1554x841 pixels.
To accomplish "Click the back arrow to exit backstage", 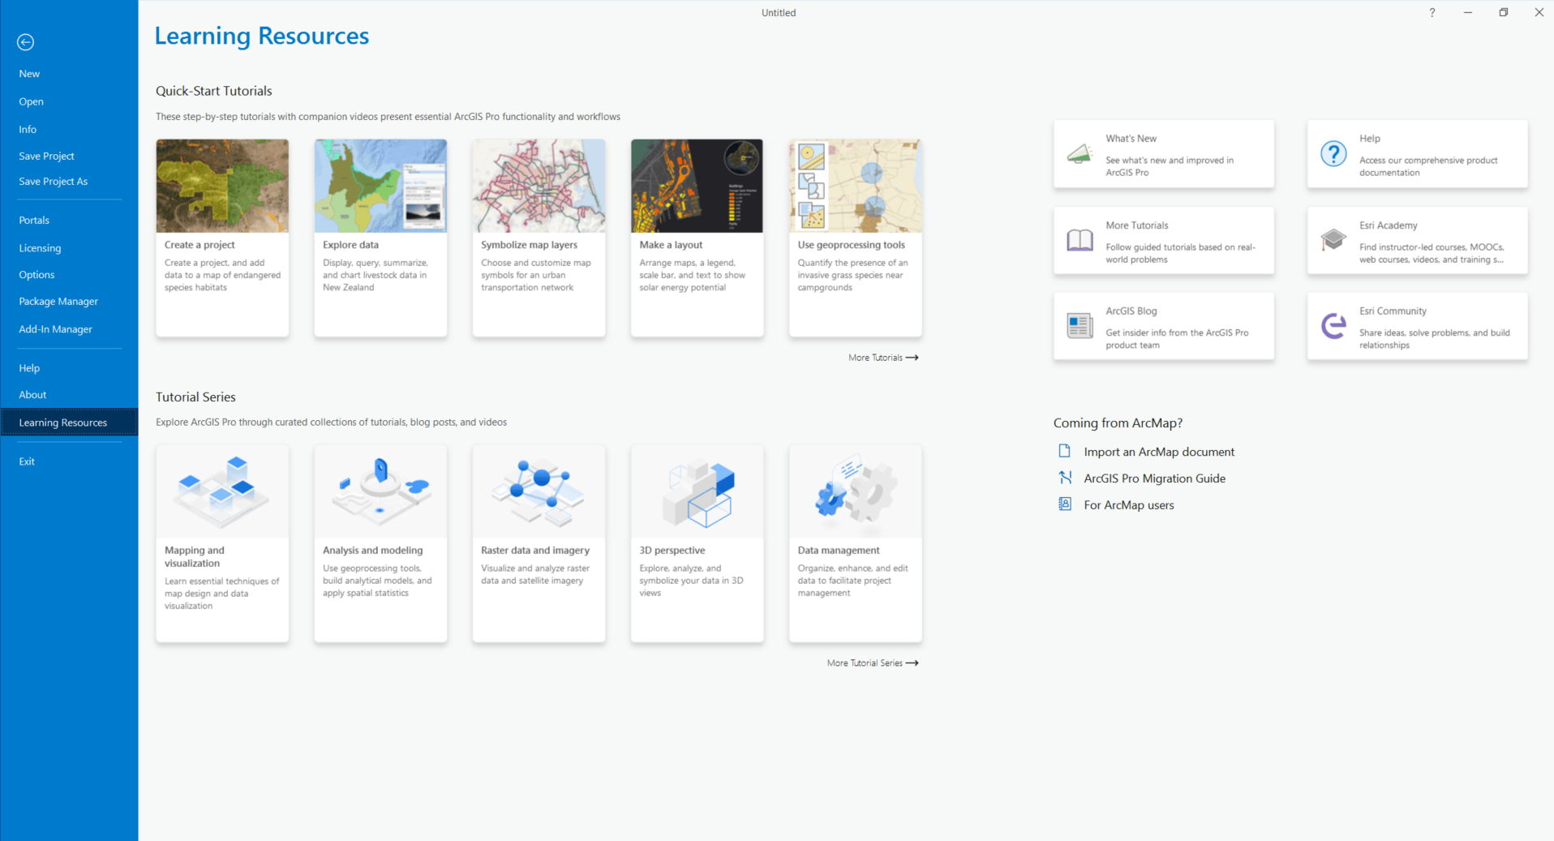I will (25, 42).
